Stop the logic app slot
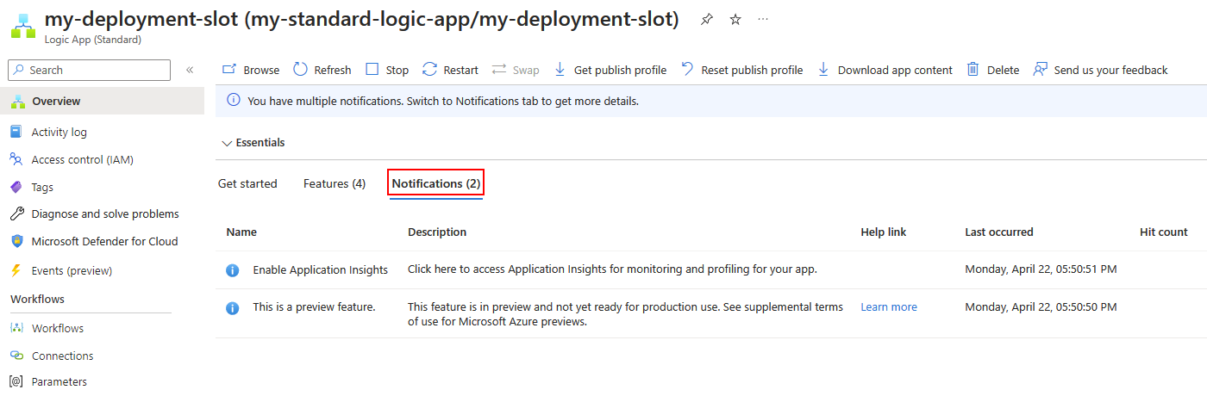 click(x=387, y=70)
